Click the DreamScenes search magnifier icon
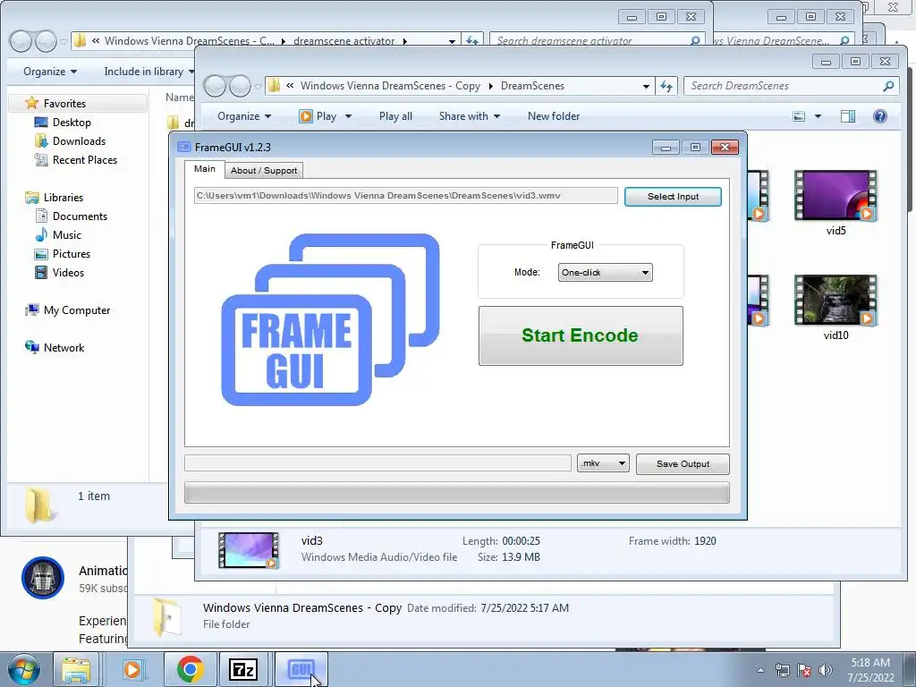This screenshot has height=687, width=916. click(x=888, y=86)
